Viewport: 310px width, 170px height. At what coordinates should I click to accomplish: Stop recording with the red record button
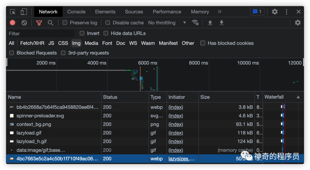(x=13, y=23)
